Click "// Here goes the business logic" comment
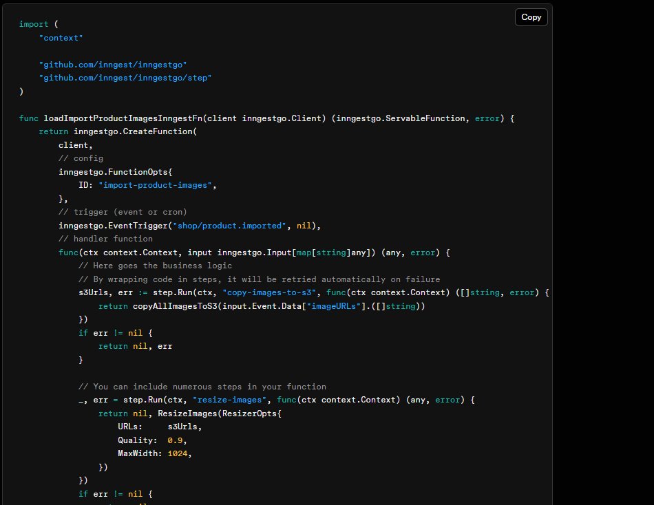Image resolution: width=654 pixels, height=505 pixels. (x=155, y=266)
